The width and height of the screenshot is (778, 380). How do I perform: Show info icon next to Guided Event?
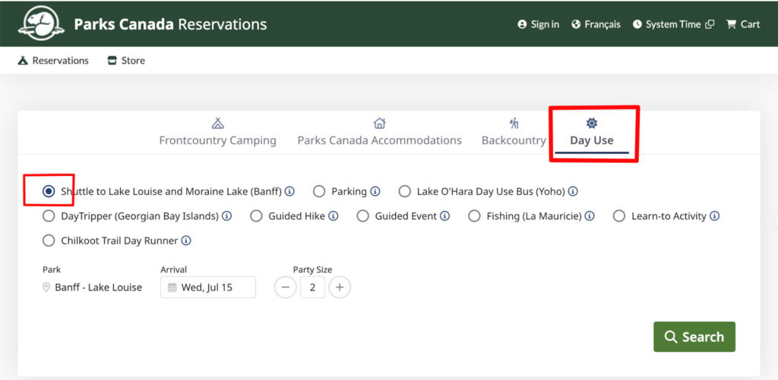[x=445, y=216]
